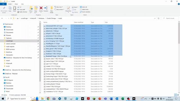Click Instances in address breadcrumb
The width and height of the screenshot is (180, 101).
tap(41, 18)
